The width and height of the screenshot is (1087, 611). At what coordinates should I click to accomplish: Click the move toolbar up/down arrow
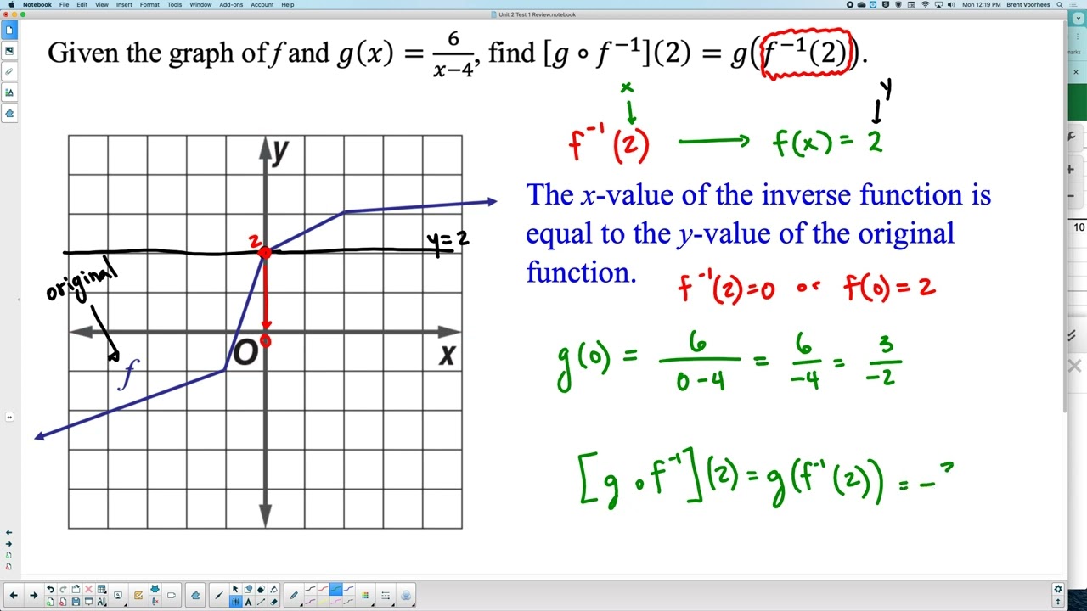tap(1058, 600)
